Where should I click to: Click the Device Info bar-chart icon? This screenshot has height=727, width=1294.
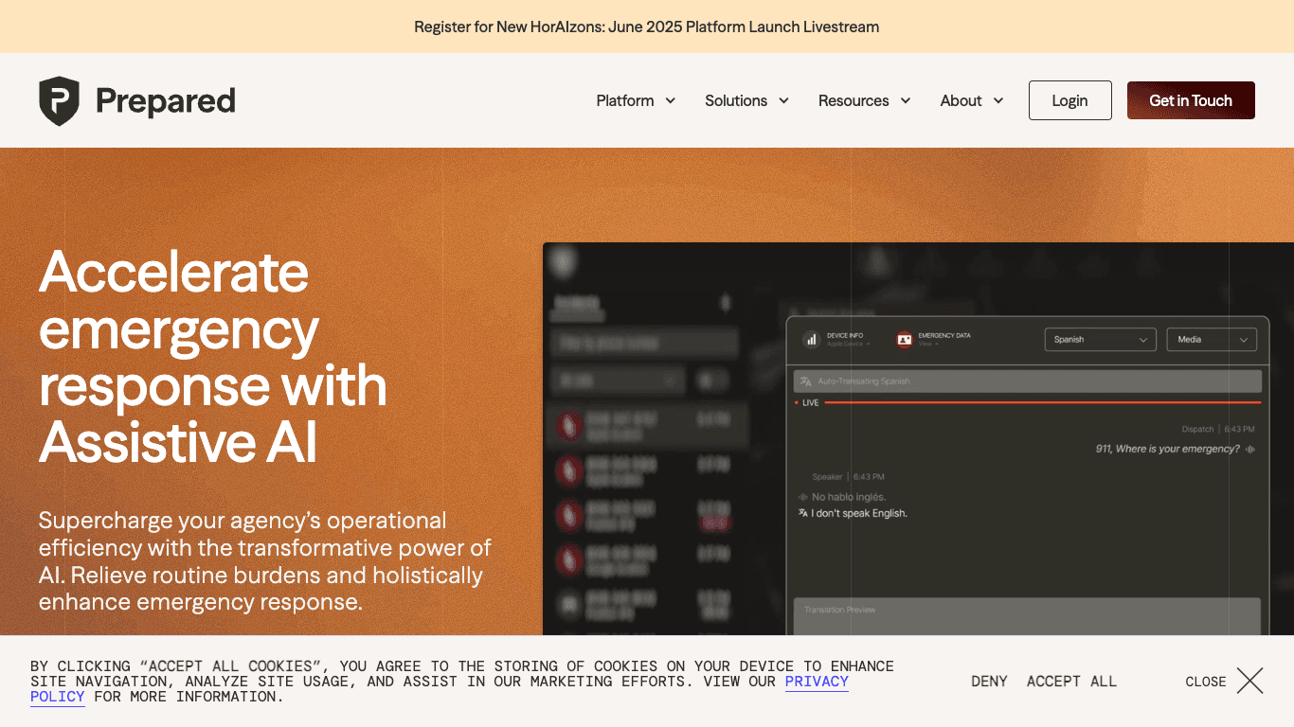tap(811, 339)
